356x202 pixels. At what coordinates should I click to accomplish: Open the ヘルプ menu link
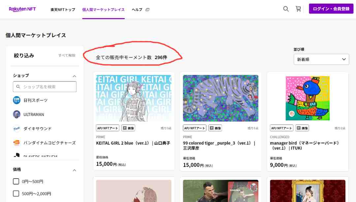[137, 10]
